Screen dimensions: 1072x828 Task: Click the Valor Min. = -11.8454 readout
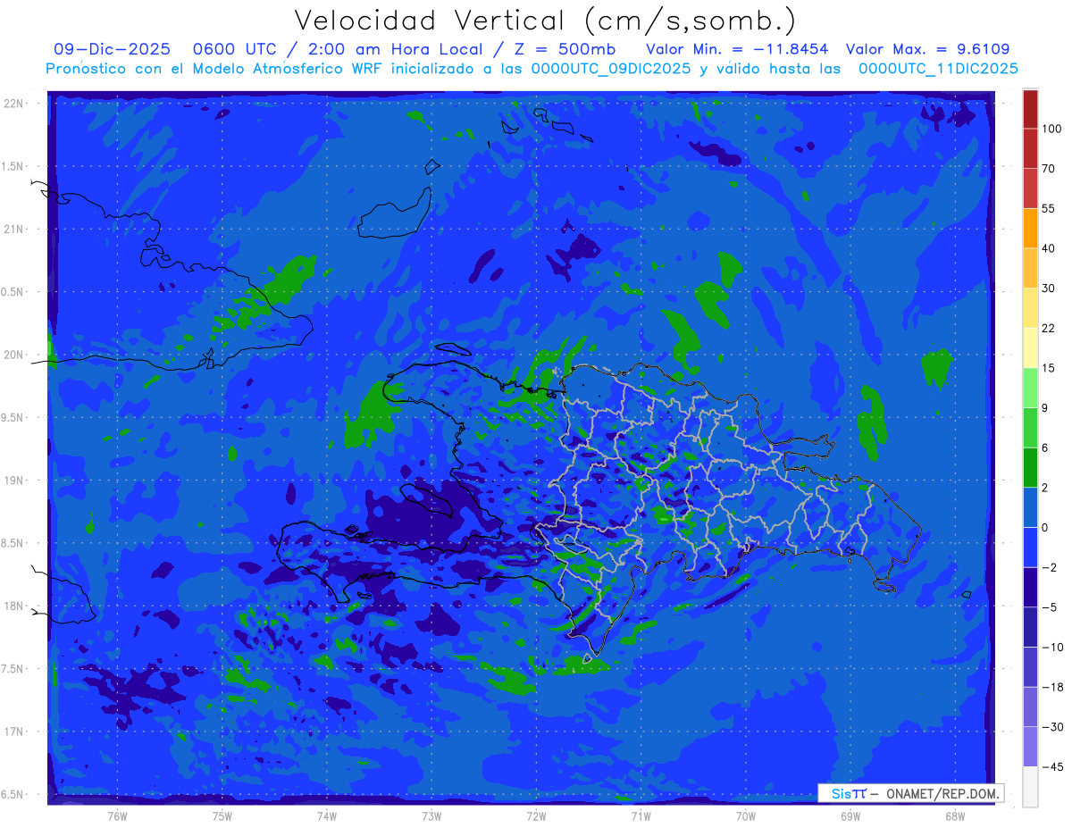pyautogui.click(x=736, y=50)
